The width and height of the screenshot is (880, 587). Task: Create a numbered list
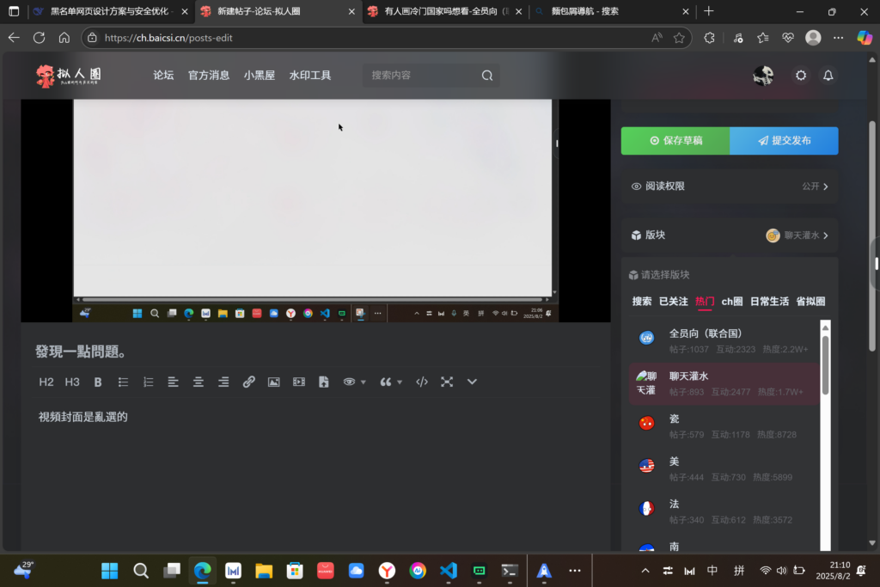point(148,382)
